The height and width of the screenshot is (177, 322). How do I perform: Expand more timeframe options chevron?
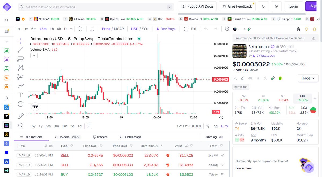coord(71,29)
